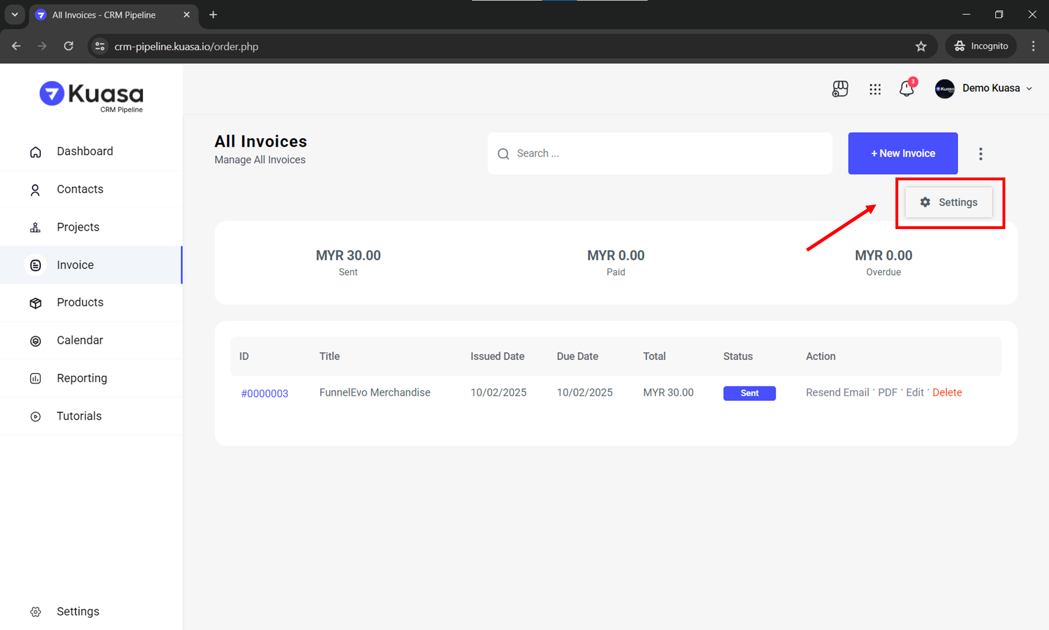Open the notifications bell icon
The height and width of the screenshot is (630, 1049).
tap(906, 88)
